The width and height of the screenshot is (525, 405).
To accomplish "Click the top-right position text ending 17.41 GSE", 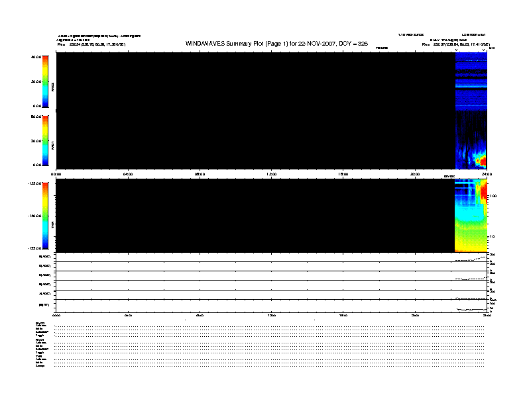I will (x=456, y=44).
